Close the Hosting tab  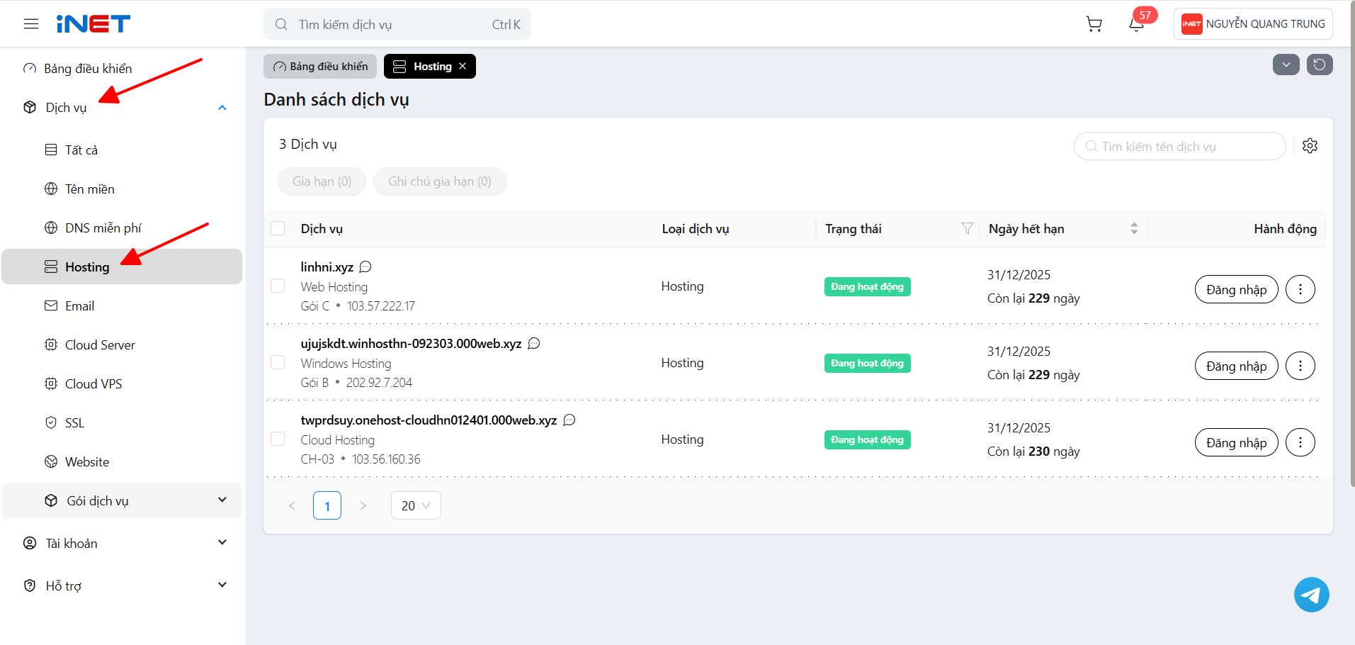click(x=463, y=66)
